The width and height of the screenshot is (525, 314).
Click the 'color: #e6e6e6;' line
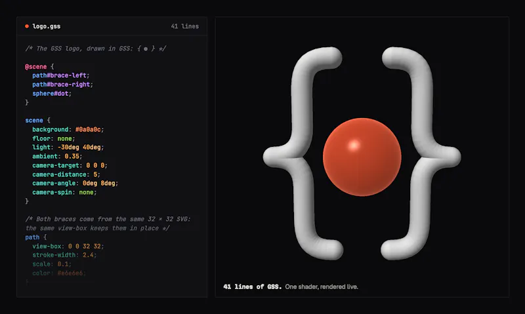click(x=59, y=273)
